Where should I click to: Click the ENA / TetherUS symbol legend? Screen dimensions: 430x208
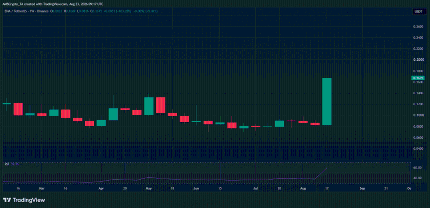25,11
